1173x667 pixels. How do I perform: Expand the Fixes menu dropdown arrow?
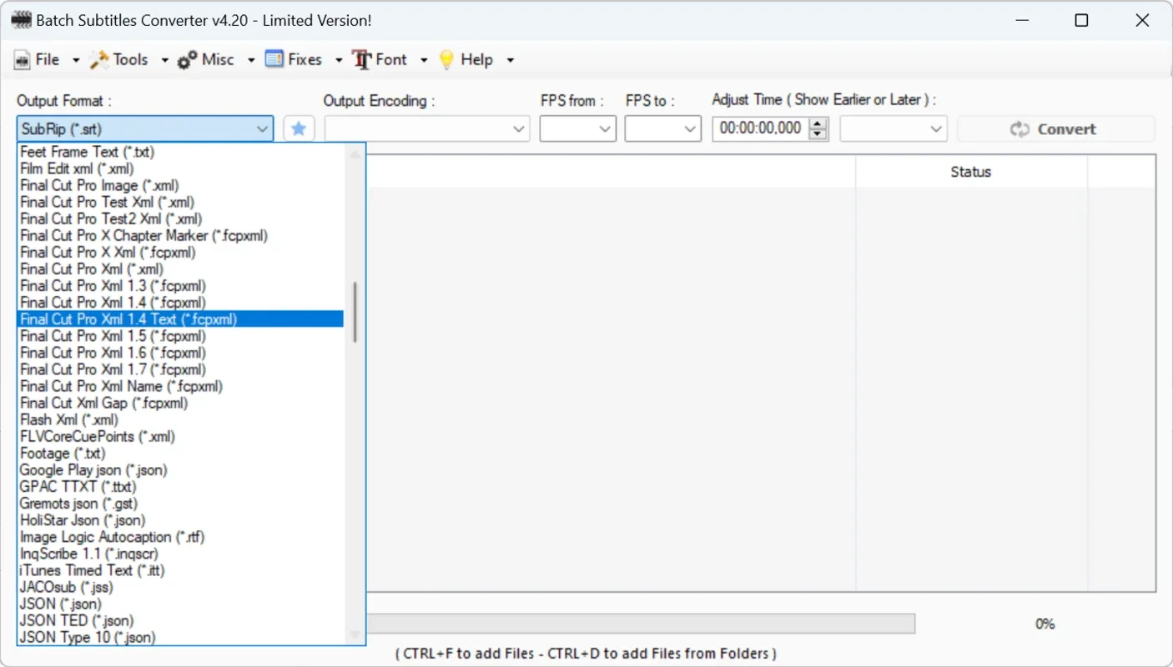click(339, 60)
